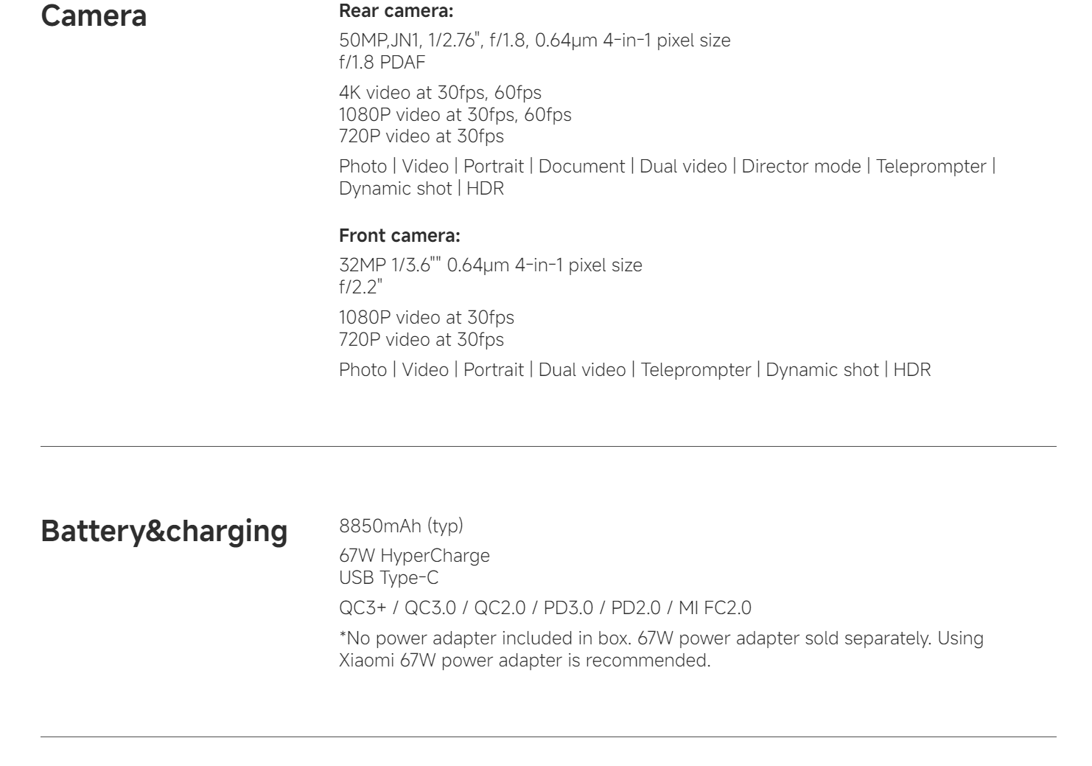Click the 67W HyperCharge text
Image resolution: width=1092 pixels, height=766 pixels.
(x=414, y=556)
